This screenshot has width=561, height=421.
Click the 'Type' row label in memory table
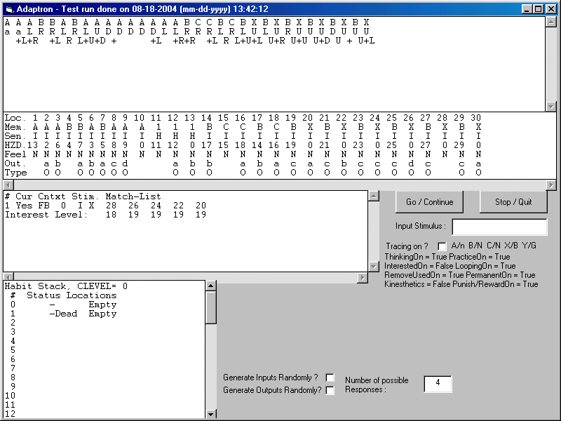click(15, 173)
